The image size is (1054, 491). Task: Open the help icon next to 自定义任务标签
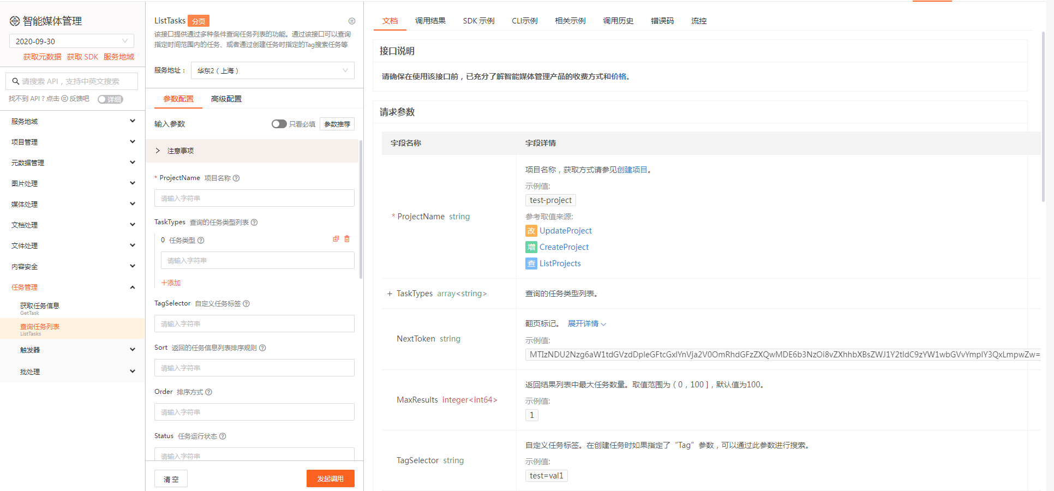246,303
